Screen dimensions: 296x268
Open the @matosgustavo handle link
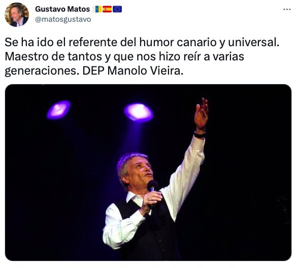[x=63, y=19]
